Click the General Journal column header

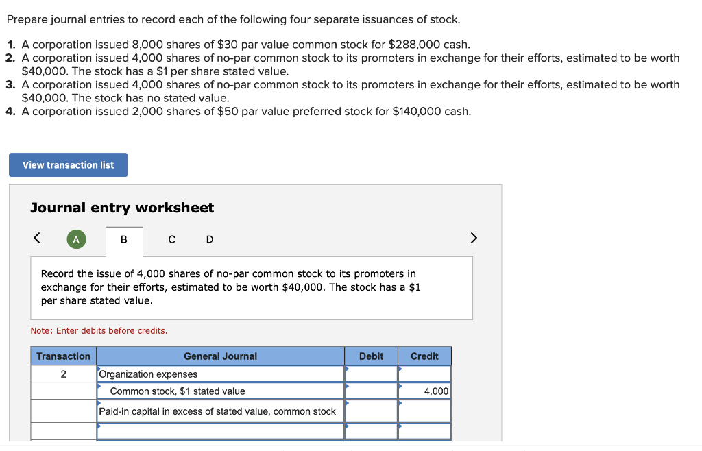coord(220,356)
